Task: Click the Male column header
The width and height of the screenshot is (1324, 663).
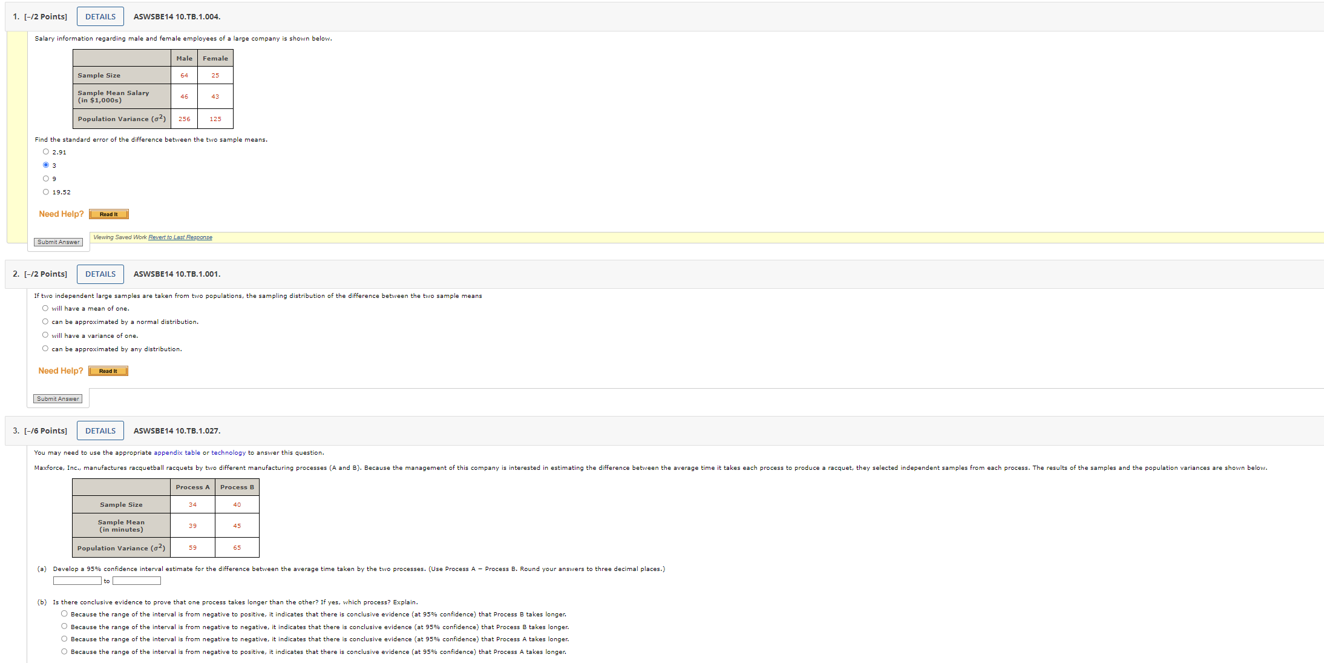Action: coord(185,59)
